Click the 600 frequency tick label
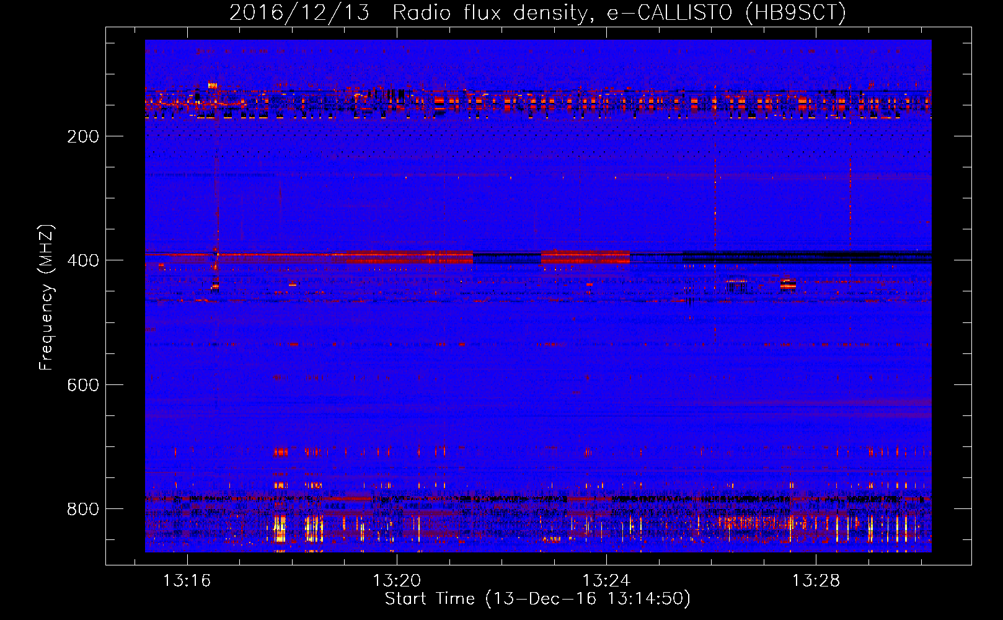Screen dimensions: 1003x620 83,385
